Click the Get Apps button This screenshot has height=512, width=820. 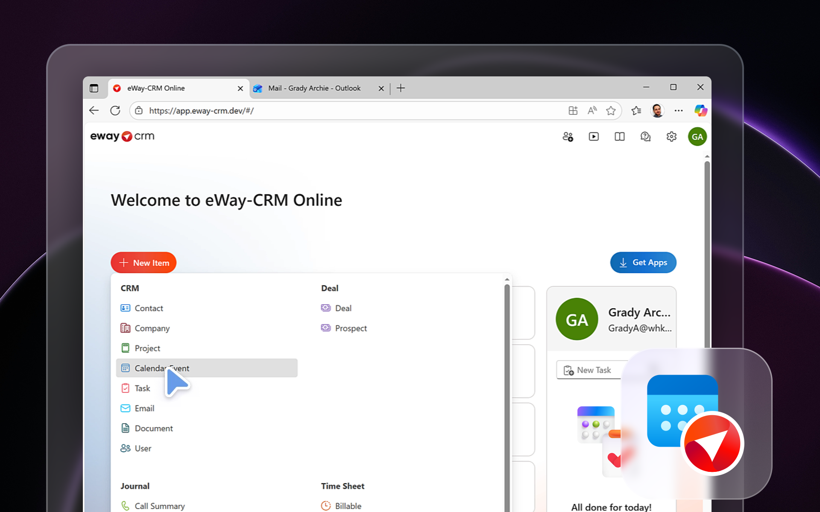click(x=643, y=262)
